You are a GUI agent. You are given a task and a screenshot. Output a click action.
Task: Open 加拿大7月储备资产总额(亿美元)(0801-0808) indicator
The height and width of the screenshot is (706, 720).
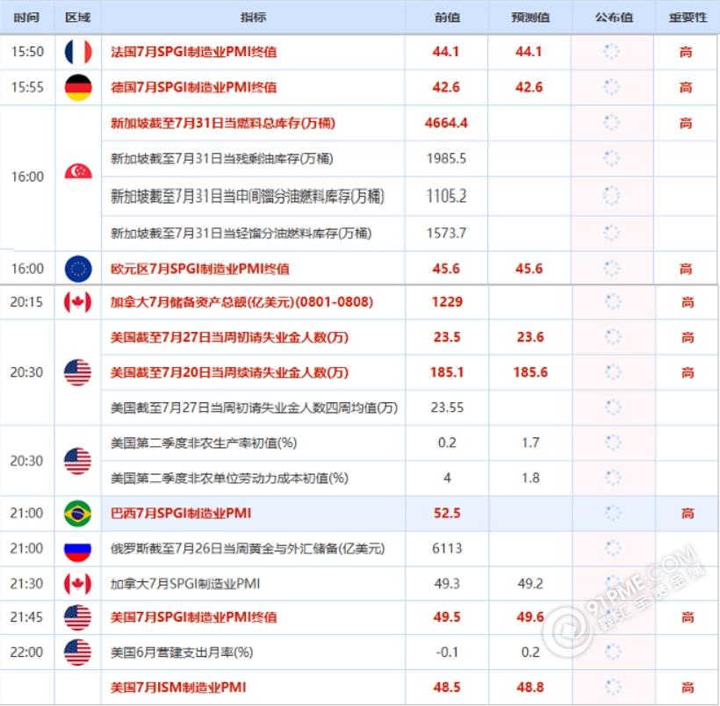coord(241,302)
